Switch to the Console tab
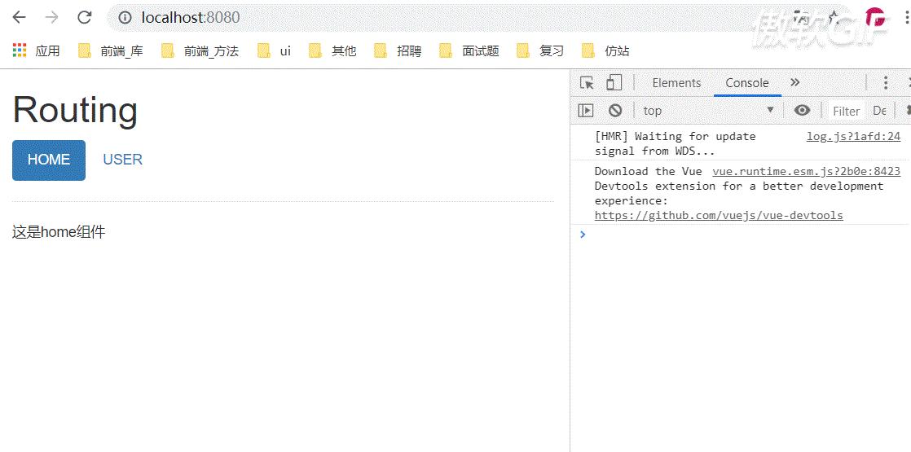Screen dimensions: 911x452 [746, 83]
